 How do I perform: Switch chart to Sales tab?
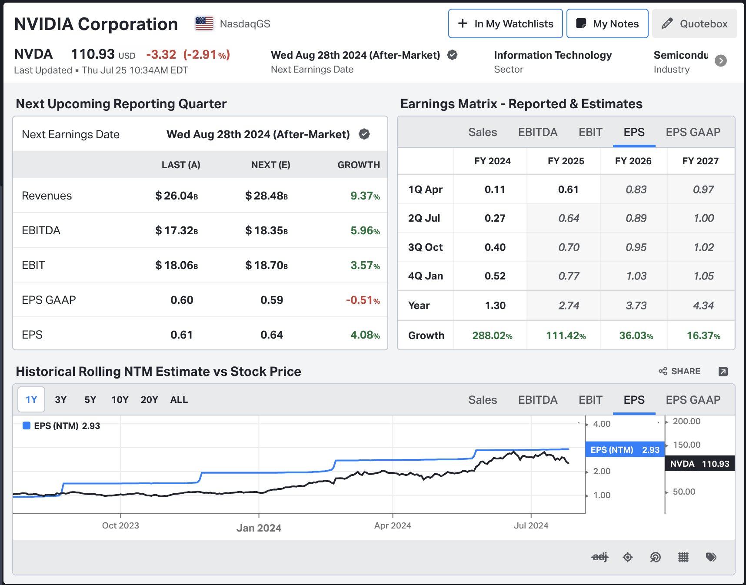coord(483,400)
